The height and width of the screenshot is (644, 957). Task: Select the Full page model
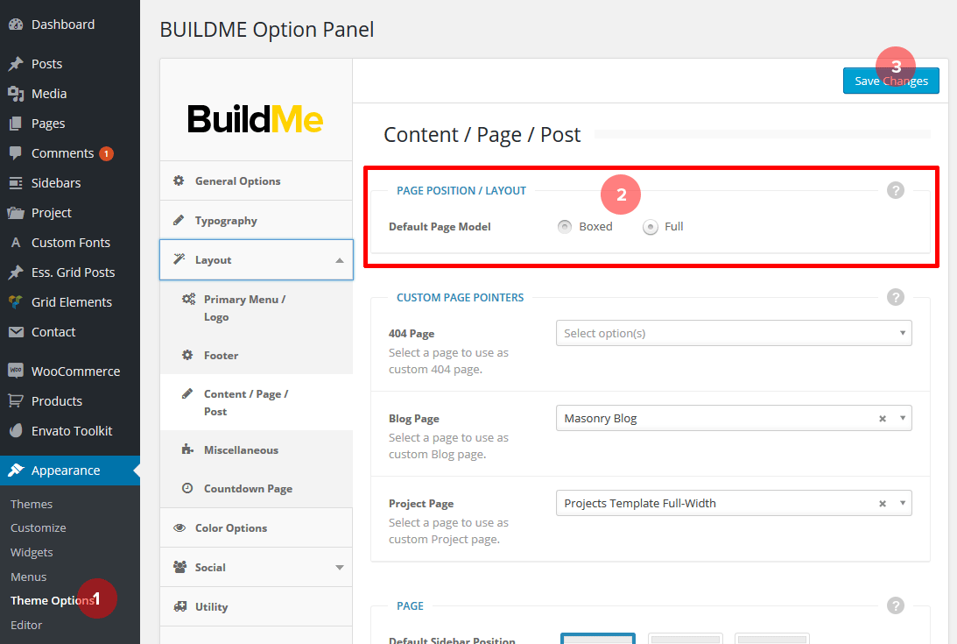pyautogui.click(x=650, y=227)
